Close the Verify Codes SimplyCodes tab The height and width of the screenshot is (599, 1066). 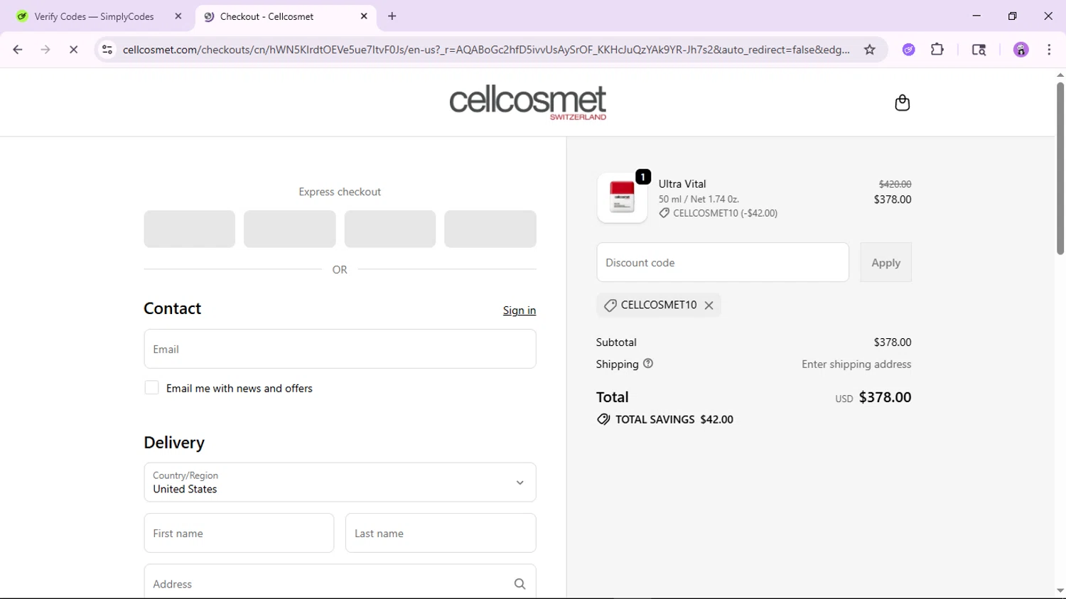tap(178, 16)
